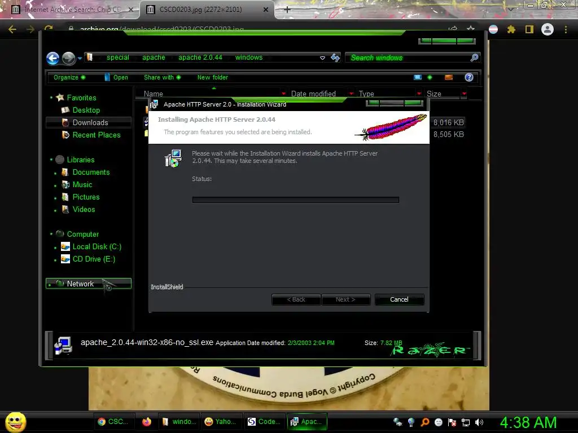Switch to Yahoo taskbar window
Screen dimensions: 578x433
click(221, 422)
